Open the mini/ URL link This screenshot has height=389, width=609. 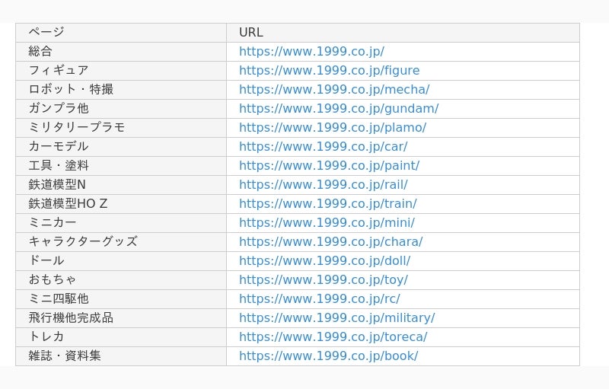click(327, 223)
